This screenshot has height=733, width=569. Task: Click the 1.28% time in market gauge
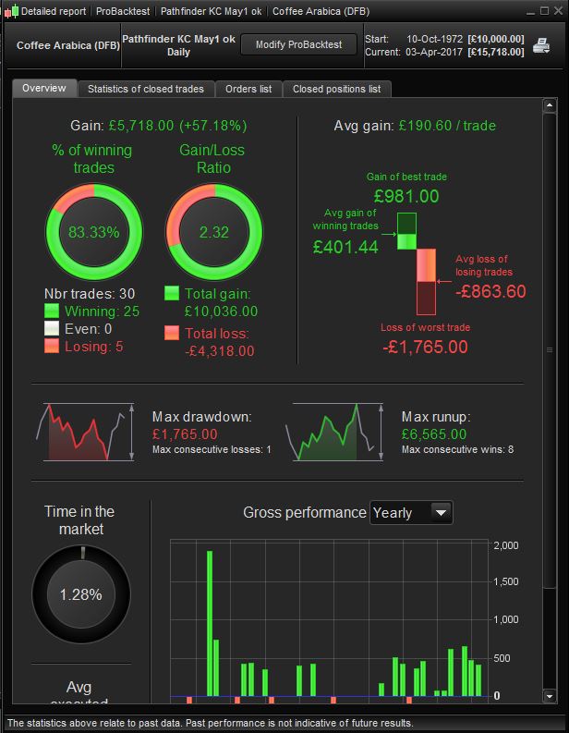pos(80,594)
